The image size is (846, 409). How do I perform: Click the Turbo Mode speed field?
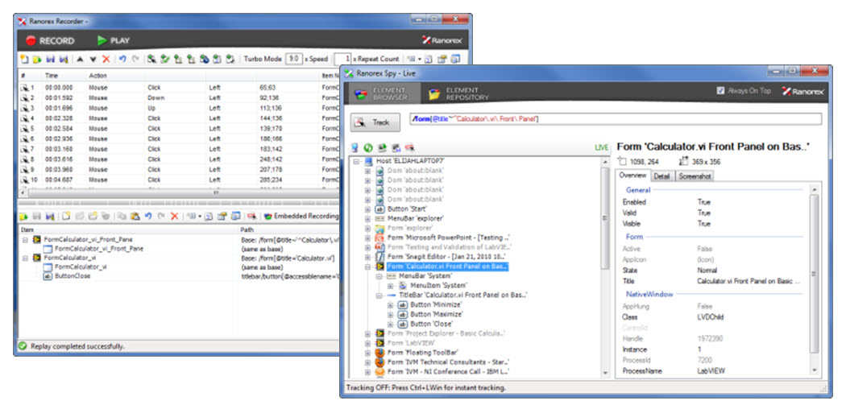293,59
